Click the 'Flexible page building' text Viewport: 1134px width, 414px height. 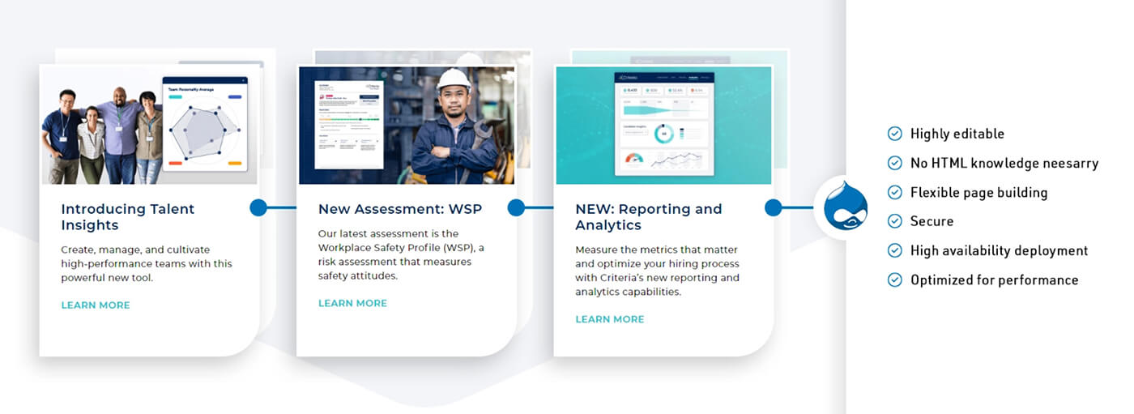click(978, 192)
